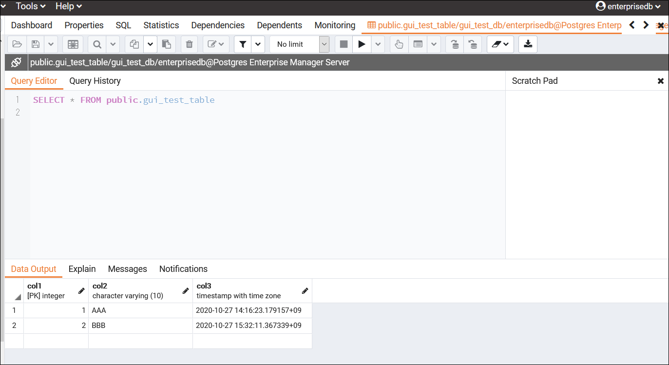The image size is (669, 365).
Task: Click the Save Data Changes grid icon
Action: (73, 44)
